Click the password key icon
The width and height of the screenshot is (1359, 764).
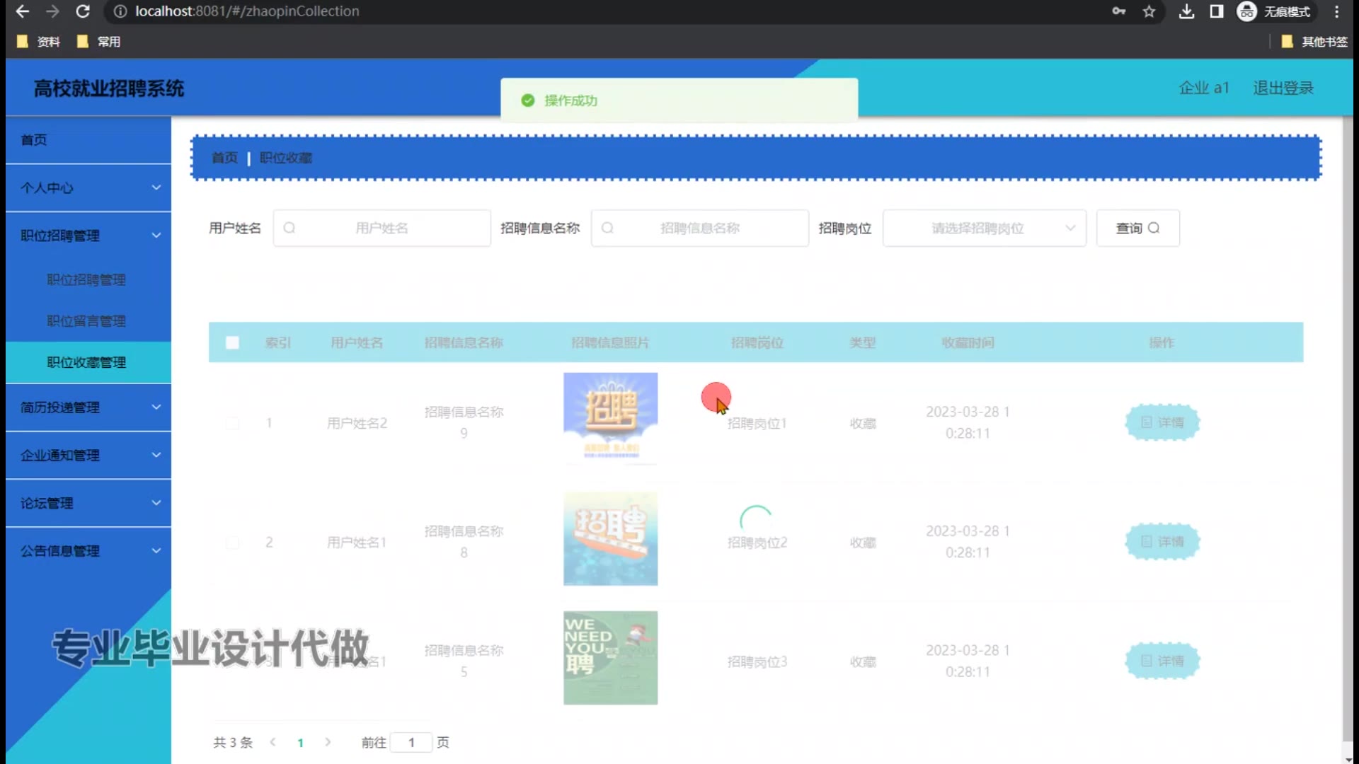pos(1118,11)
